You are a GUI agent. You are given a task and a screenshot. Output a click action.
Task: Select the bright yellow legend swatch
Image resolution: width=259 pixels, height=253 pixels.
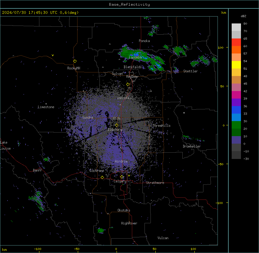click(236, 65)
